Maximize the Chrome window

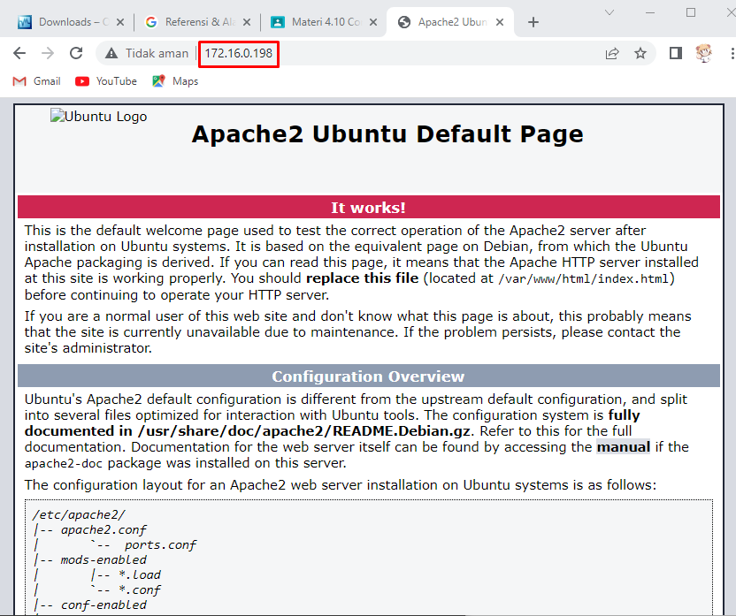(x=691, y=12)
